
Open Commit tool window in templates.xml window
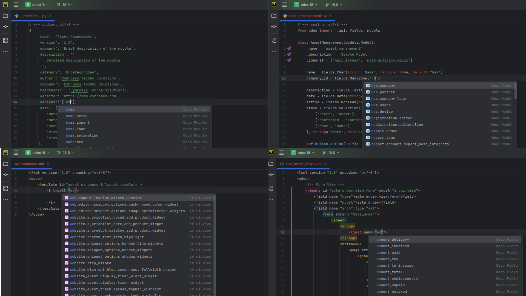click(x=5, y=175)
